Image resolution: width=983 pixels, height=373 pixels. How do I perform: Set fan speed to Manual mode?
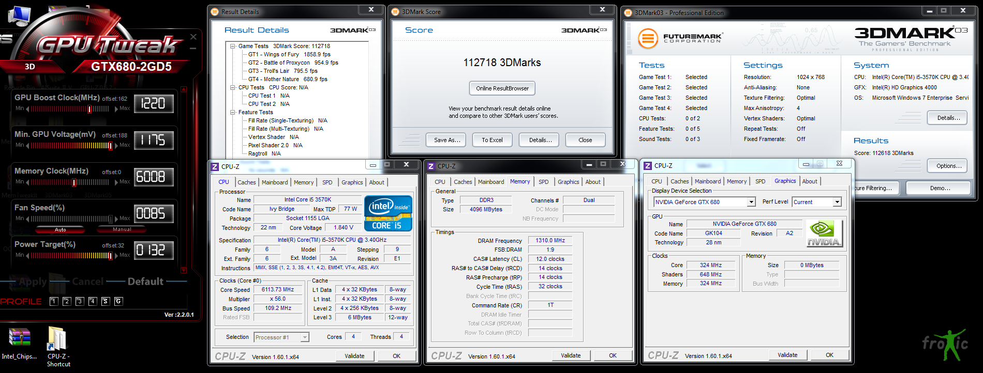click(122, 229)
